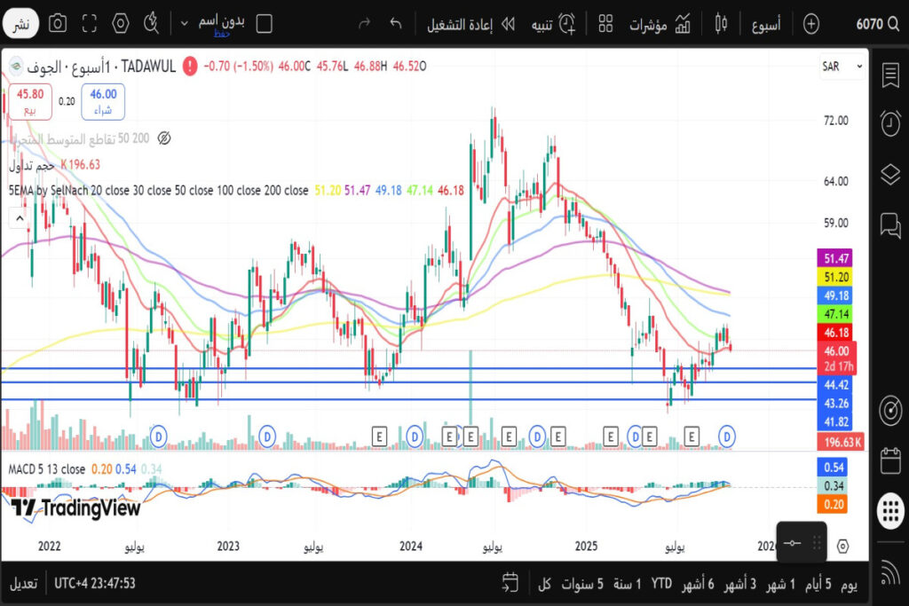Collapse the indicator legend with chevron arrow
This screenshot has height=606, width=909.
coord(17,216)
